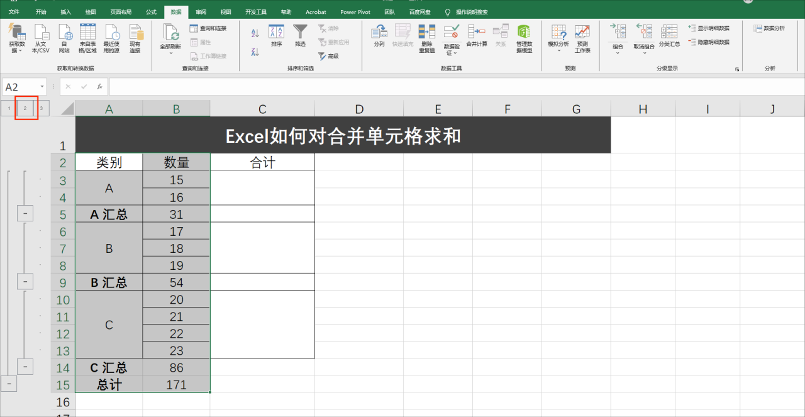Switch to the 插入 tab
805x417 pixels.
coord(66,12)
